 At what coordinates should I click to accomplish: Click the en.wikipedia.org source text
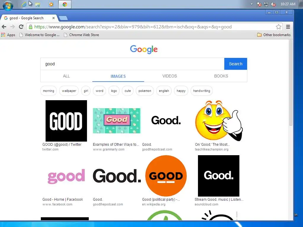pos(154,205)
